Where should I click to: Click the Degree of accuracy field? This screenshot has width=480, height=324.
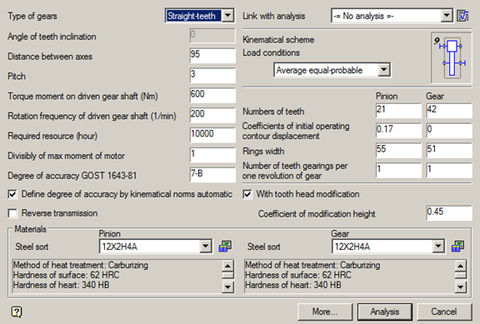(212, 175)
